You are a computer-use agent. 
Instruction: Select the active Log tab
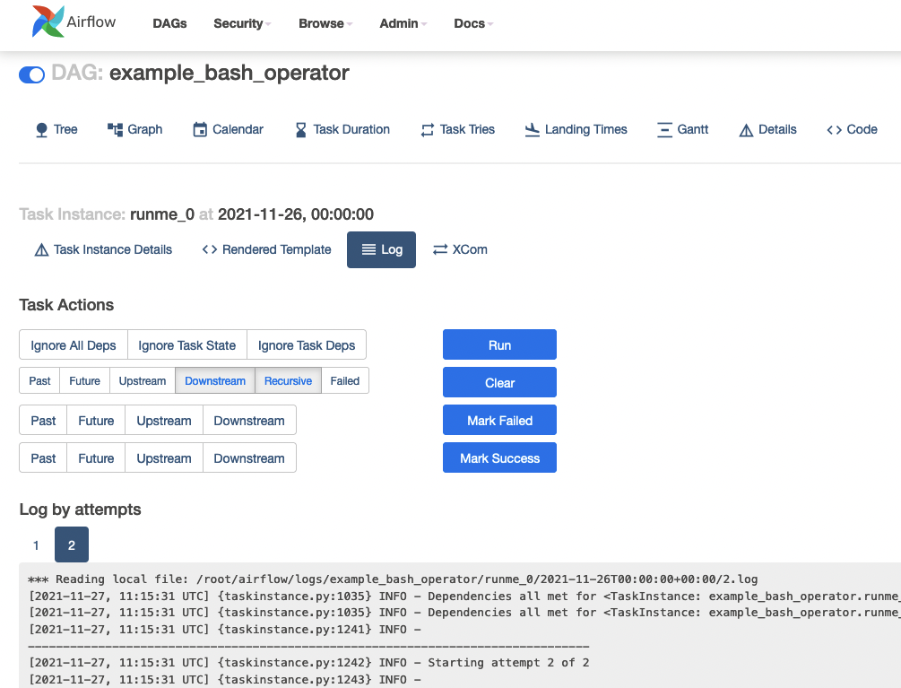point(382,249)
